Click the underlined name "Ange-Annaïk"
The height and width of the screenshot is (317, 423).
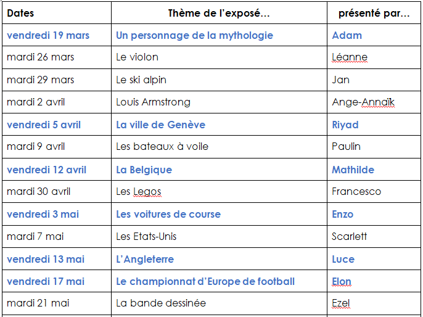click(363, 102)
